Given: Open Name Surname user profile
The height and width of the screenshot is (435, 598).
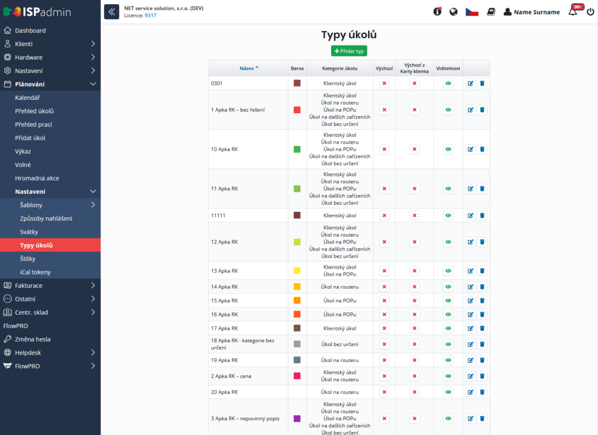Looking at the screenshot, I should (531, 12).
